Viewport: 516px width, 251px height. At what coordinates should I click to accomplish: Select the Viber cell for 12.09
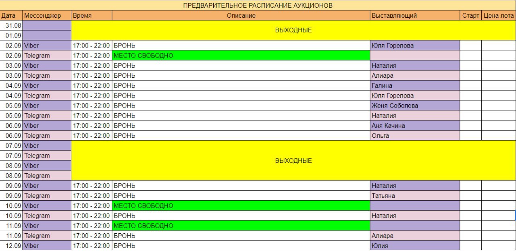(x=47, y=245)
